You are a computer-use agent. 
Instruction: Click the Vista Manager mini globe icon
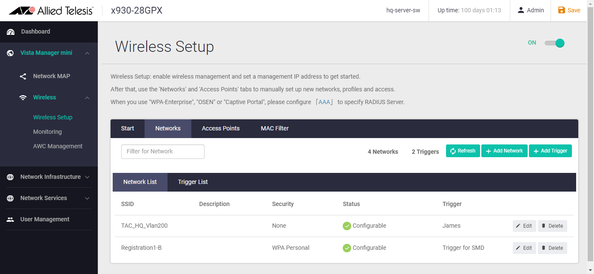pos(11,53)
